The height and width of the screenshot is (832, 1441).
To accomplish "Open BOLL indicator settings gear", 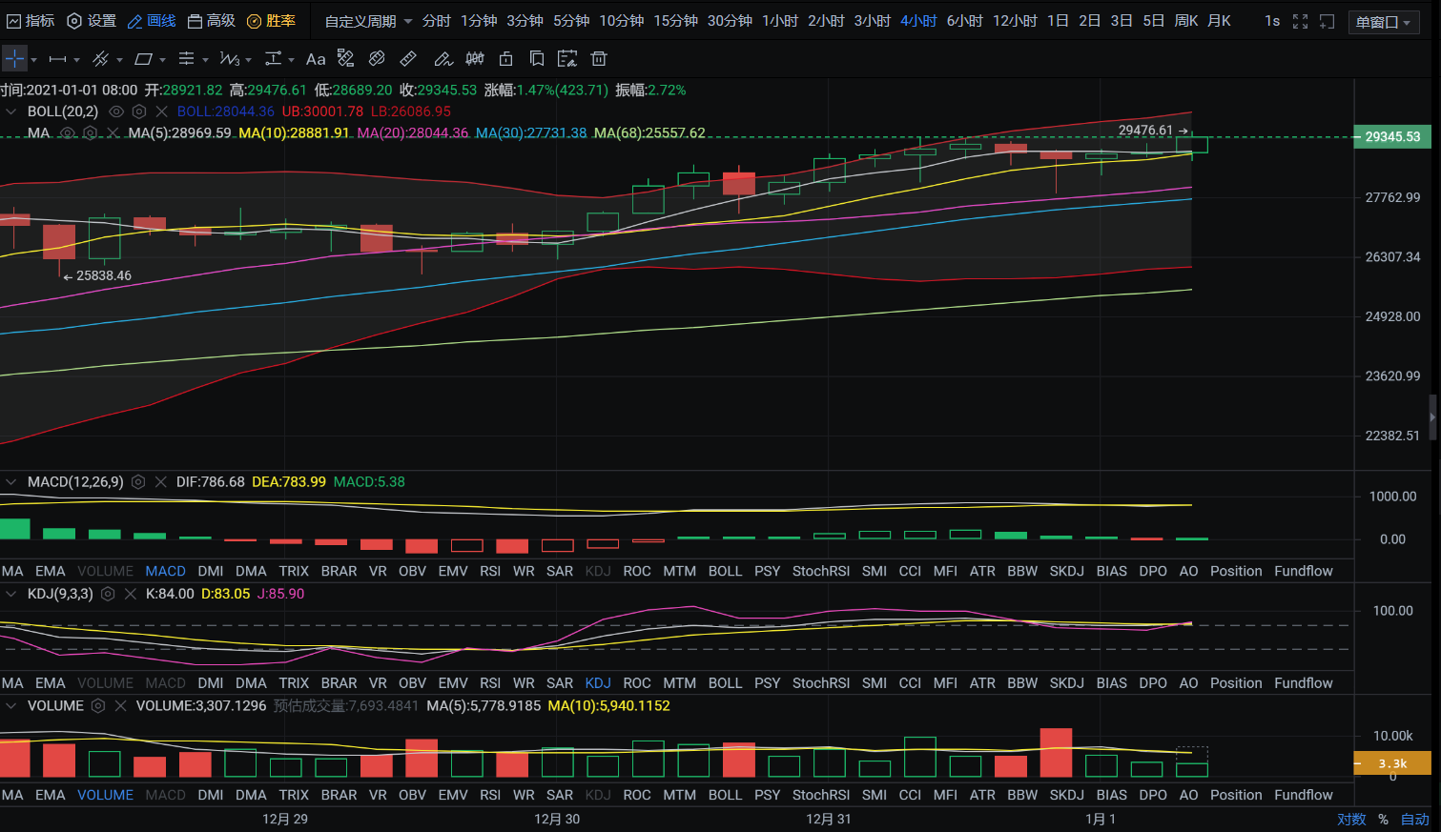I will [139, 112].
